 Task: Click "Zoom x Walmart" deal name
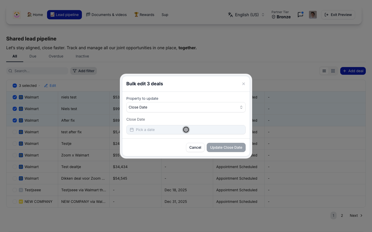pyautogui.click(x=75, y=155)
